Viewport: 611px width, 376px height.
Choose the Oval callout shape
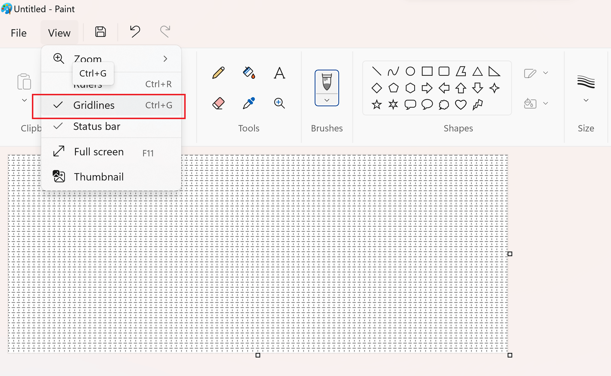pos(427,105)
